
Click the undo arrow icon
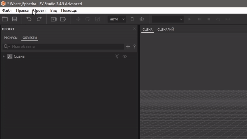[x=29, y=19]
